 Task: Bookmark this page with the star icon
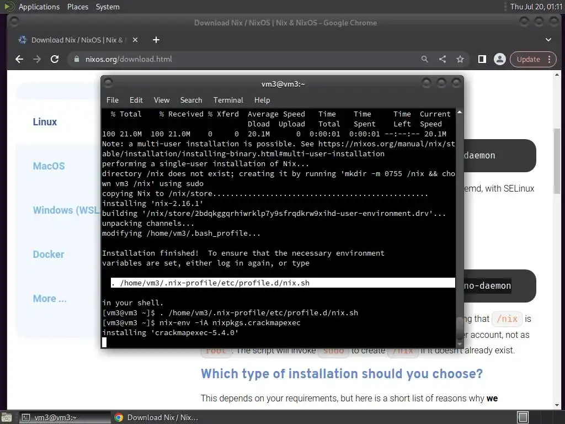(x=460, y=59)
